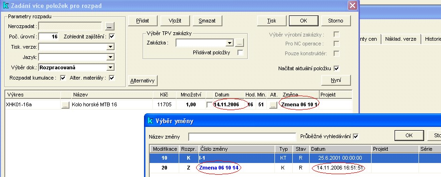The width and height of the screenshot is (441, 177).
Task: Click the Projekt column header in rozpad table
Action: tap(336, 95)
